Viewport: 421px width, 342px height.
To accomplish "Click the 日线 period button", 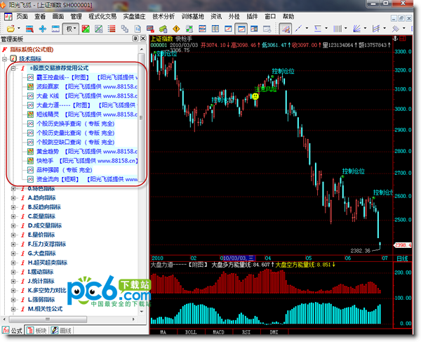I will pos(402,258).
